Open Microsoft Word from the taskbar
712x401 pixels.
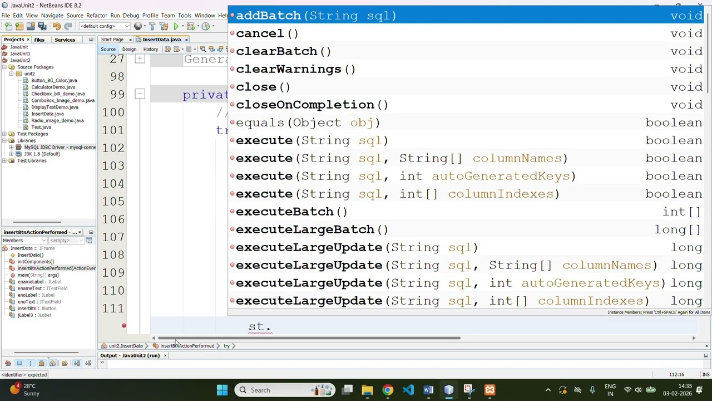click(x=428, y=390)
